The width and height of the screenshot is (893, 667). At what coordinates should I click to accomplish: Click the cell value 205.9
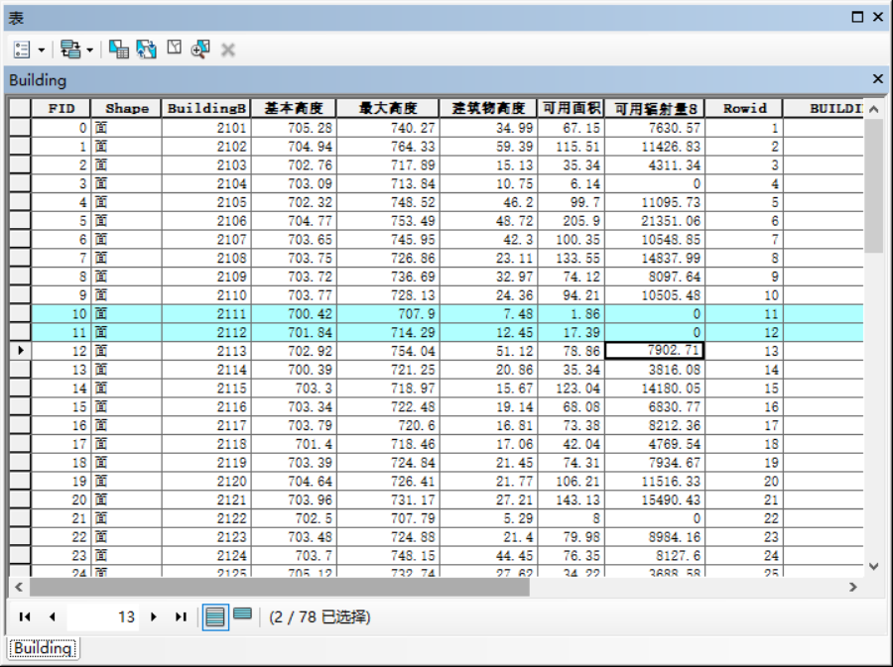tap(572, 221)
